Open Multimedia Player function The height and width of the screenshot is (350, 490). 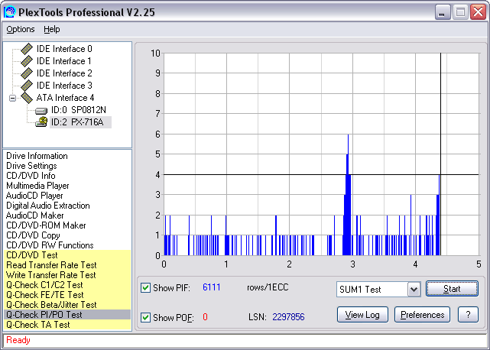37,186
